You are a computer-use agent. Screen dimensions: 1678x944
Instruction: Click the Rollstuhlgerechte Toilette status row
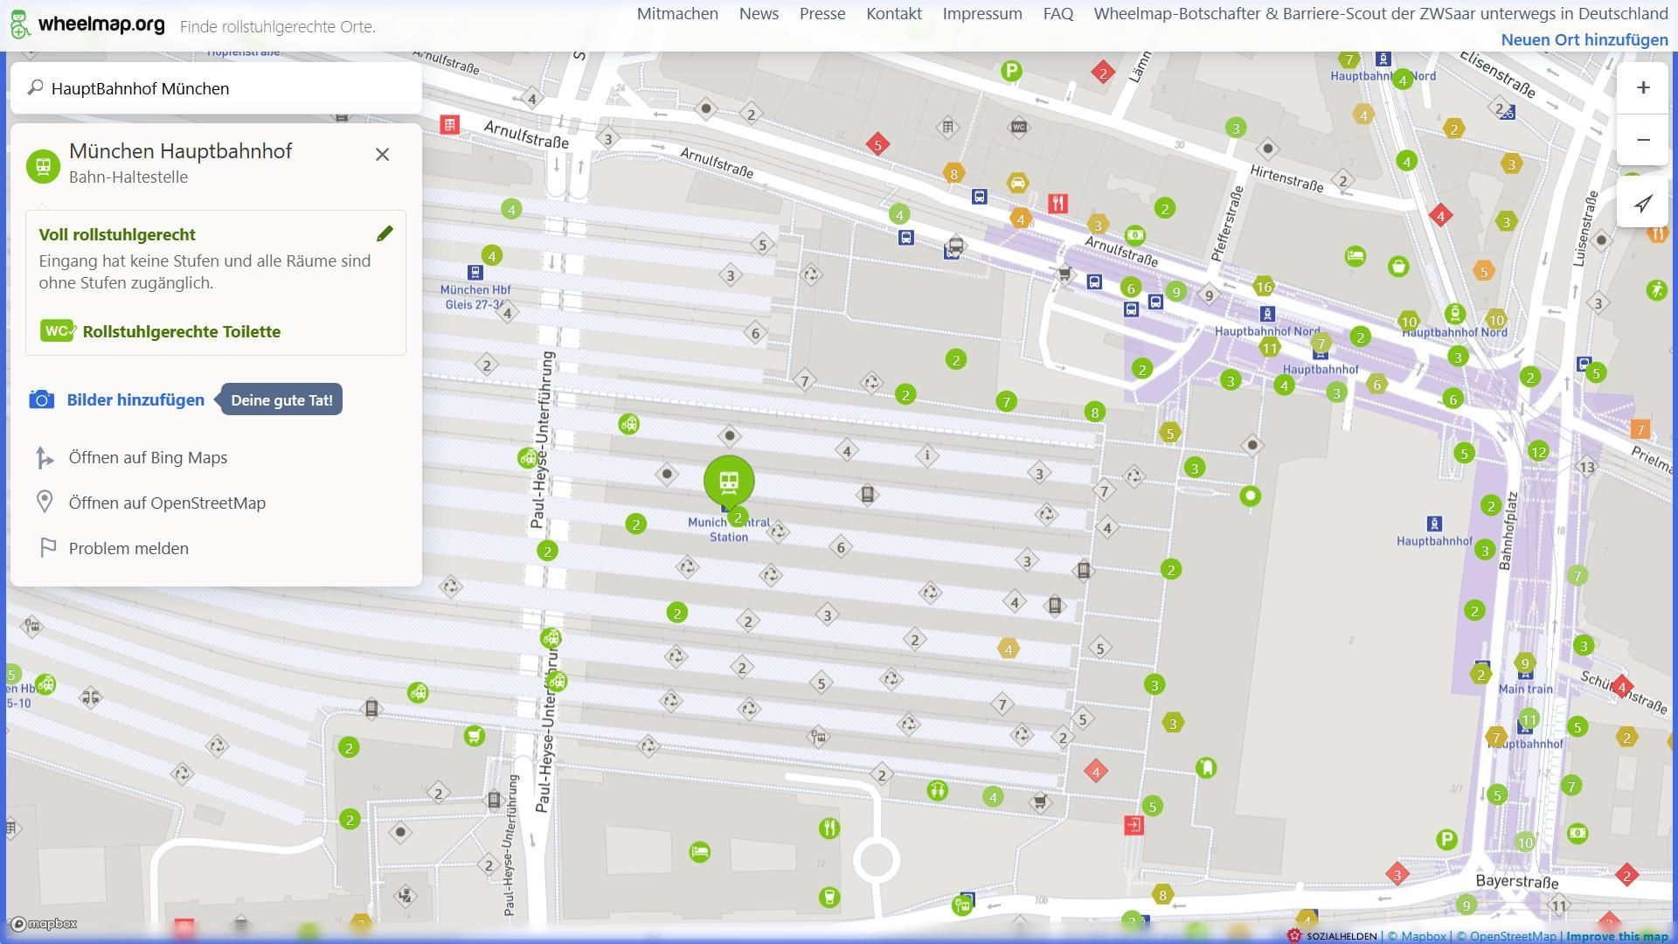[181, 331]
